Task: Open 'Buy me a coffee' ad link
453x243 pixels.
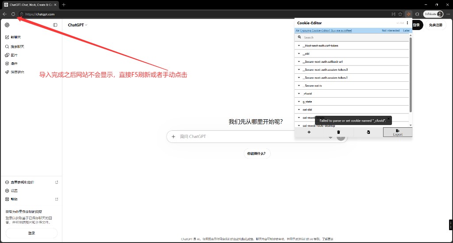Action: [x=326, y=30]
